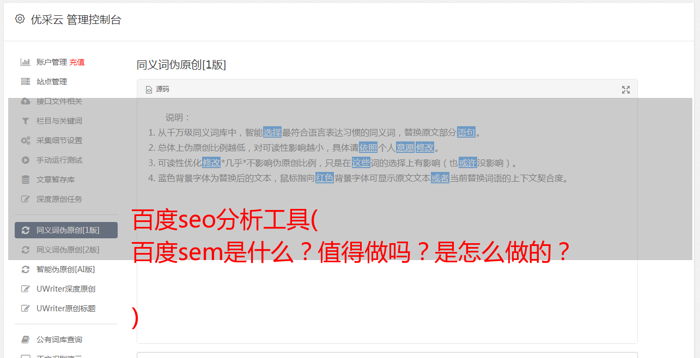Click the 公有词库查询 book icon

25,340
